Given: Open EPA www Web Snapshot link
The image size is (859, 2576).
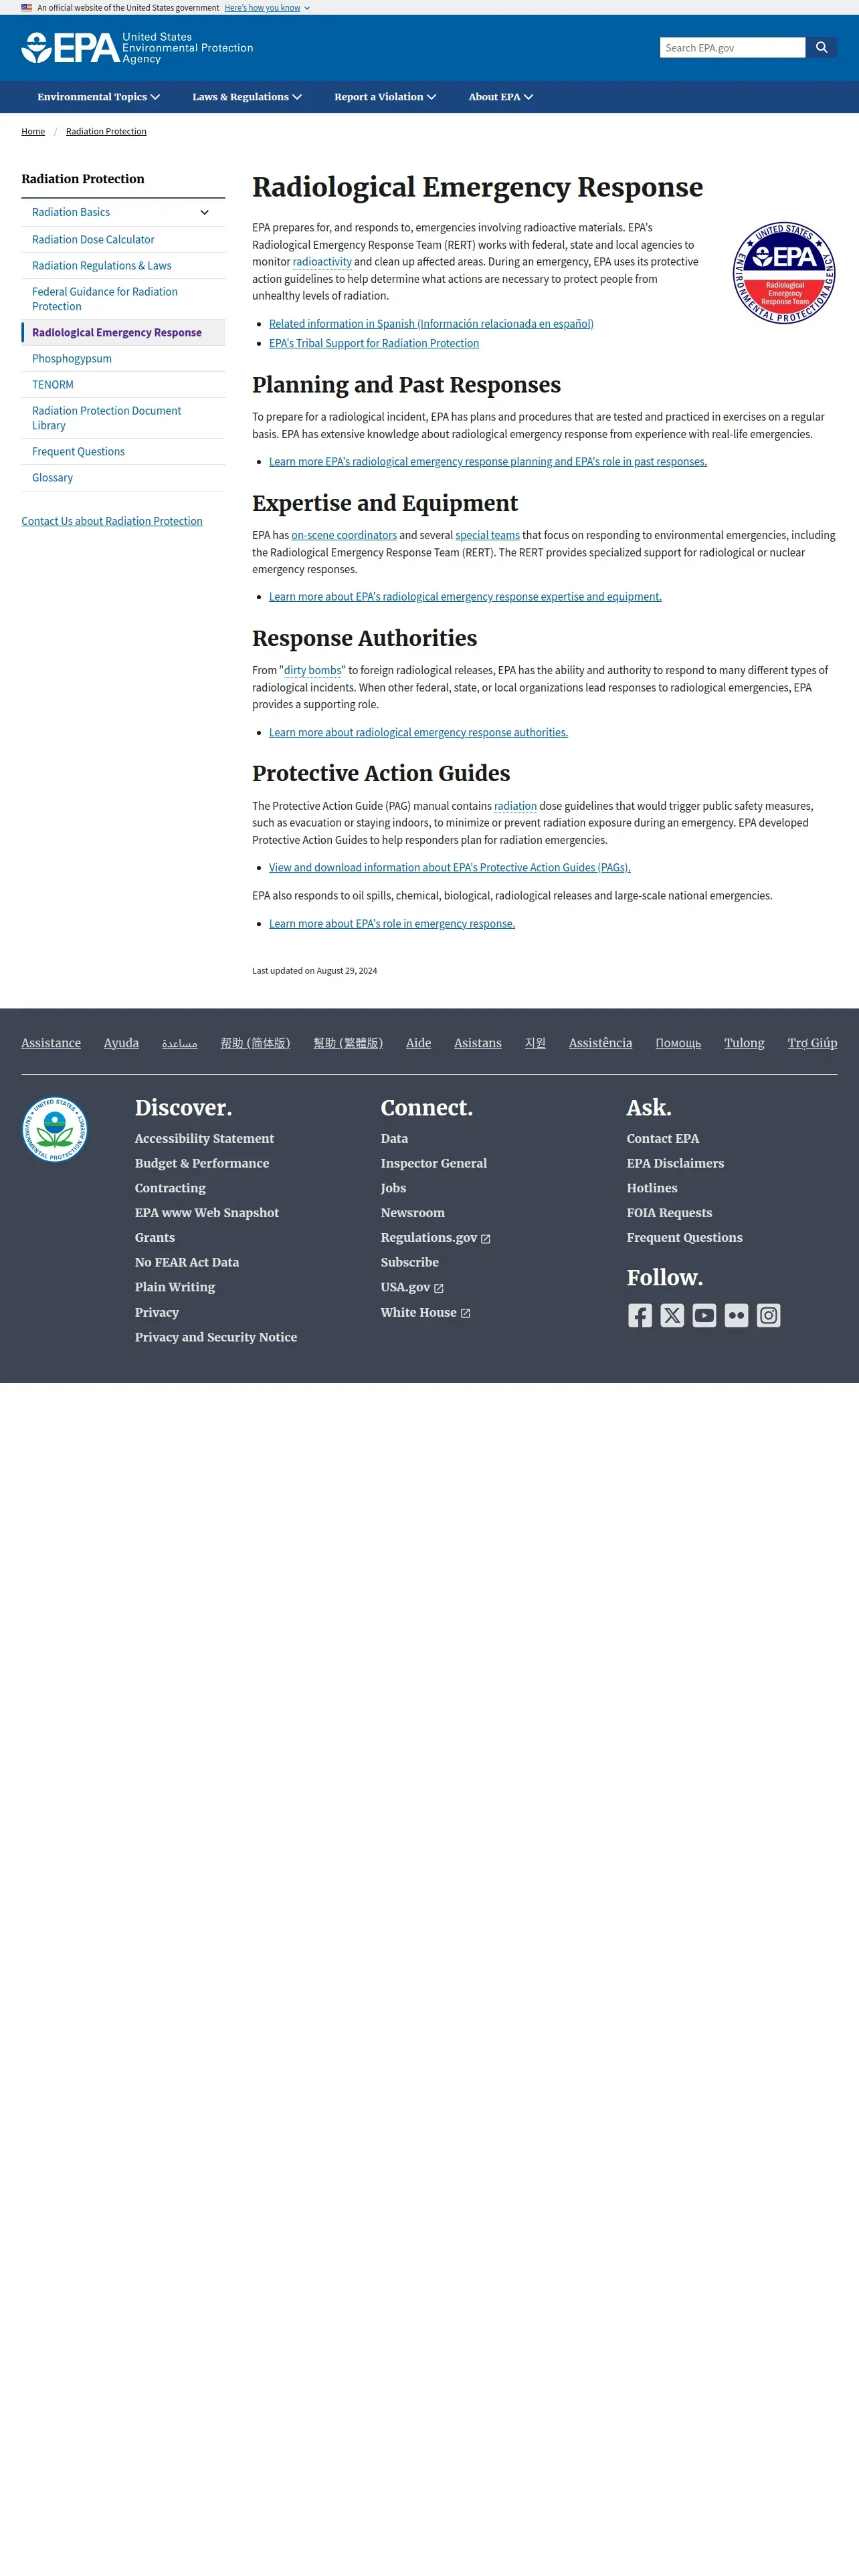Looking at the screenshot, I should point(207,1213).
